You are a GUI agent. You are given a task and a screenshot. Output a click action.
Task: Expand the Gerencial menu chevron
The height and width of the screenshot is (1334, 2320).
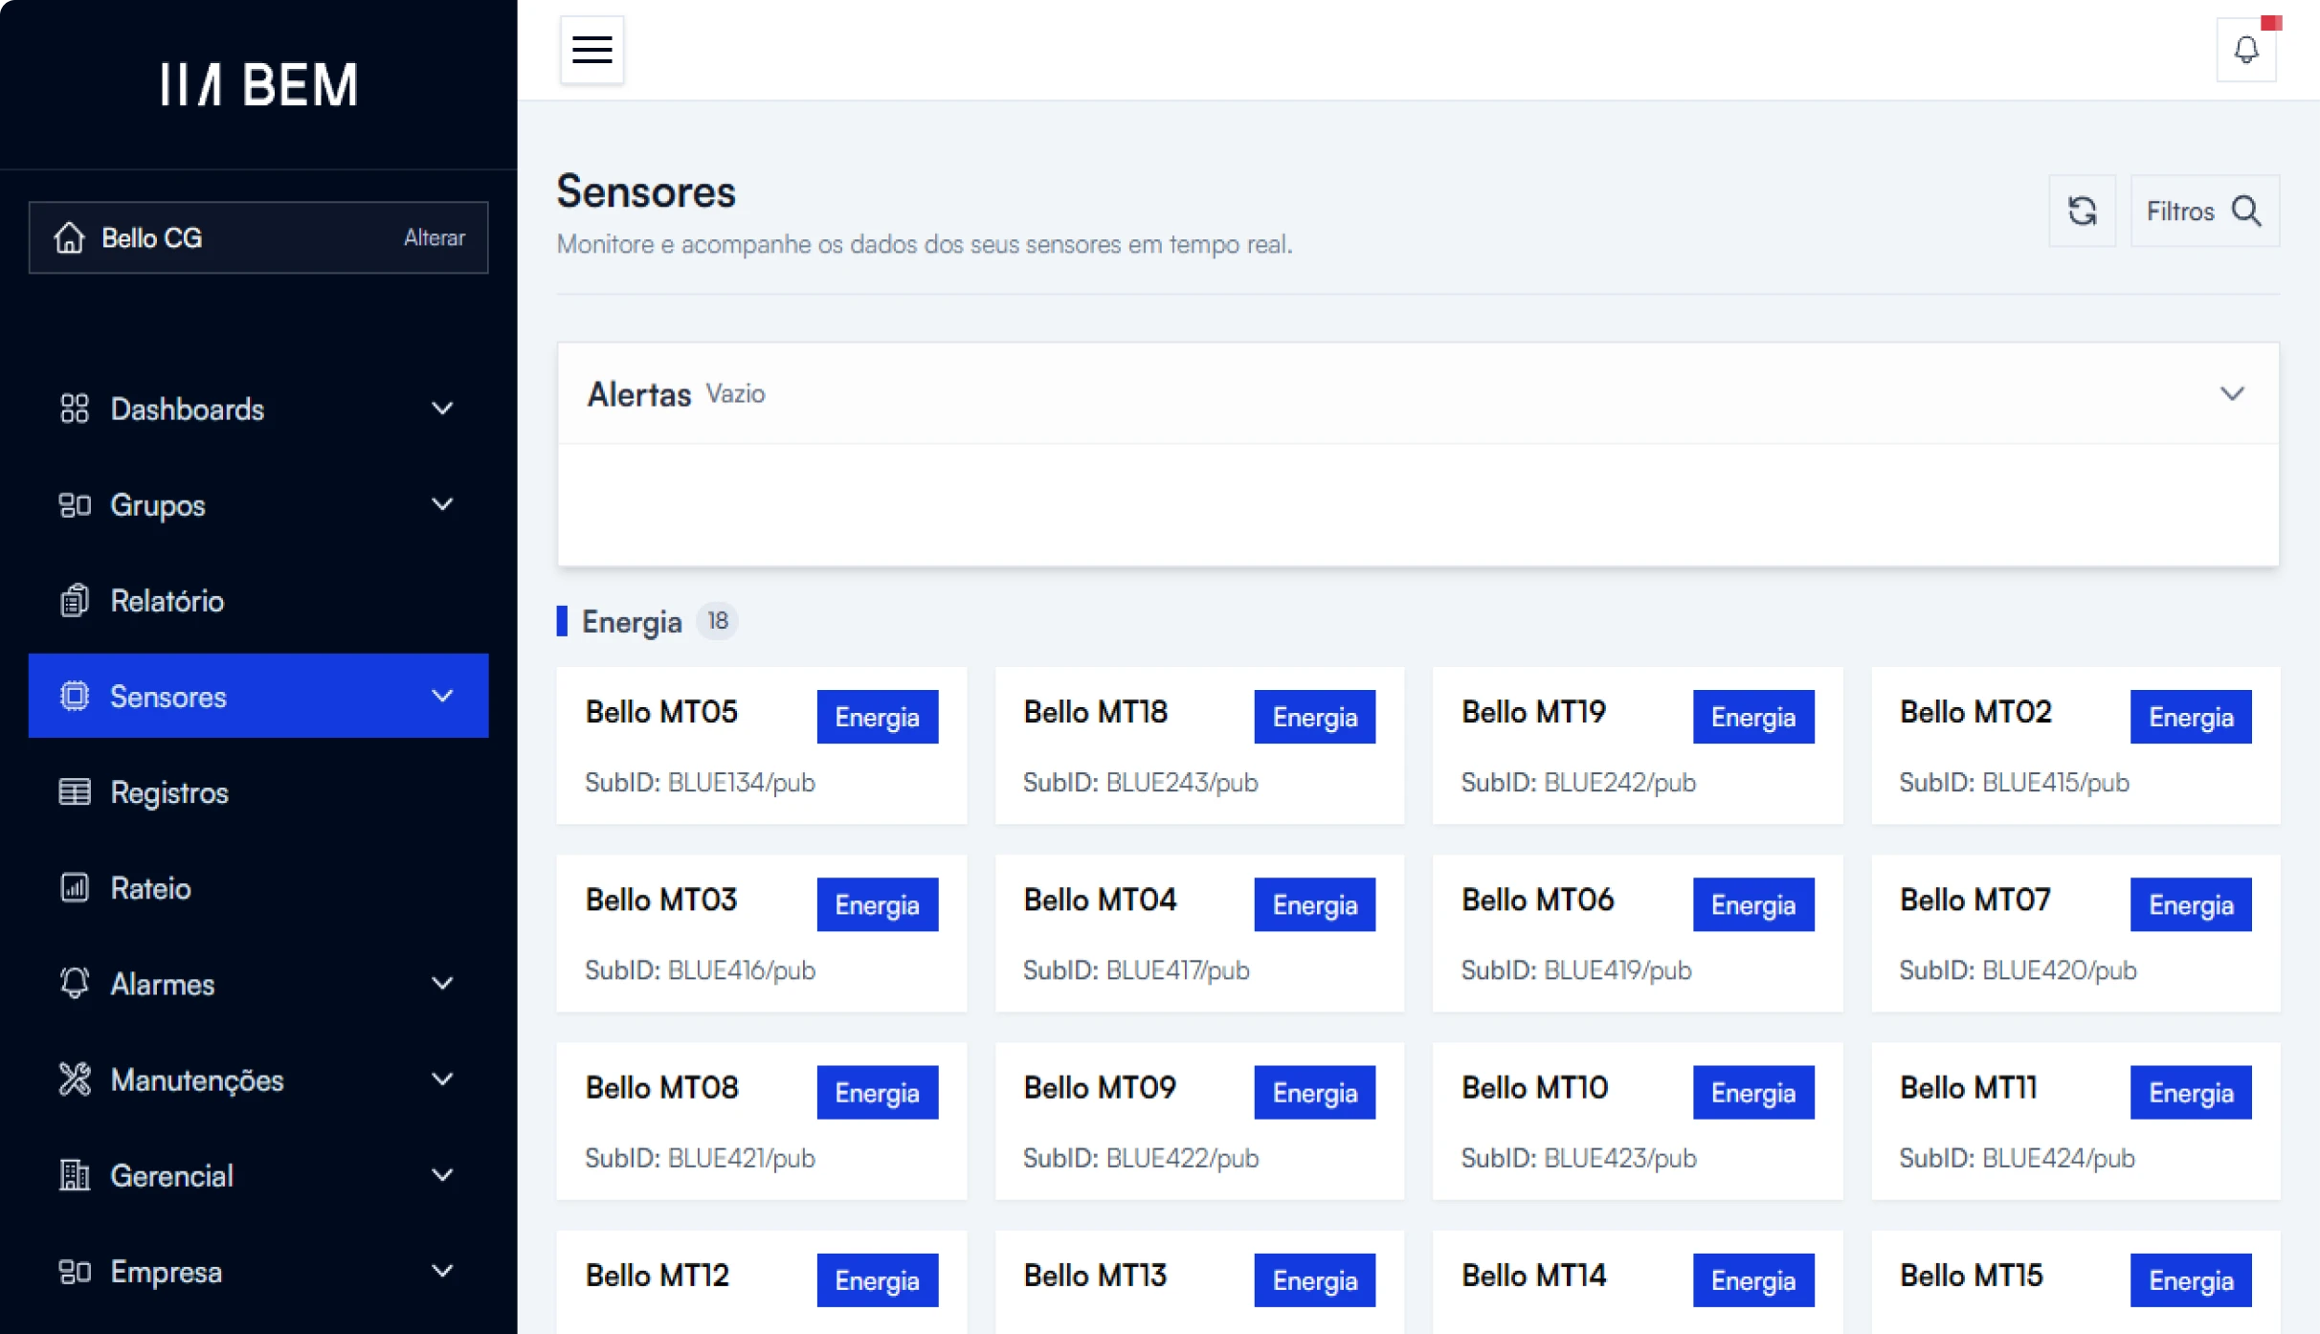442,1174
